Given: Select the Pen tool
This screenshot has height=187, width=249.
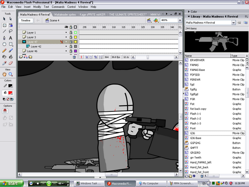Looking at the screenshot, I should coord(4,38).
